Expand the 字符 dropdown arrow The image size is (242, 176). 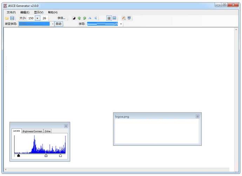121,24
